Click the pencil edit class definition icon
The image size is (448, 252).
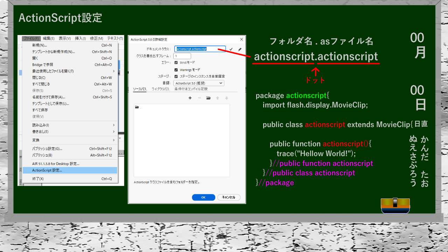(x=240, y=49)
